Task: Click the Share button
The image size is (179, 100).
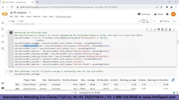Action: [x=159, y=14]
